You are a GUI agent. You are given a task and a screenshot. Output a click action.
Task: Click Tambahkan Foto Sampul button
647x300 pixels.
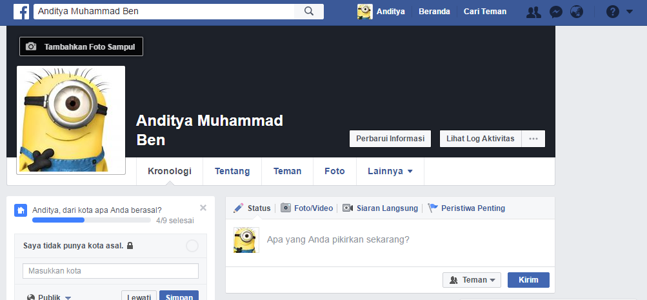click(81, 46)
